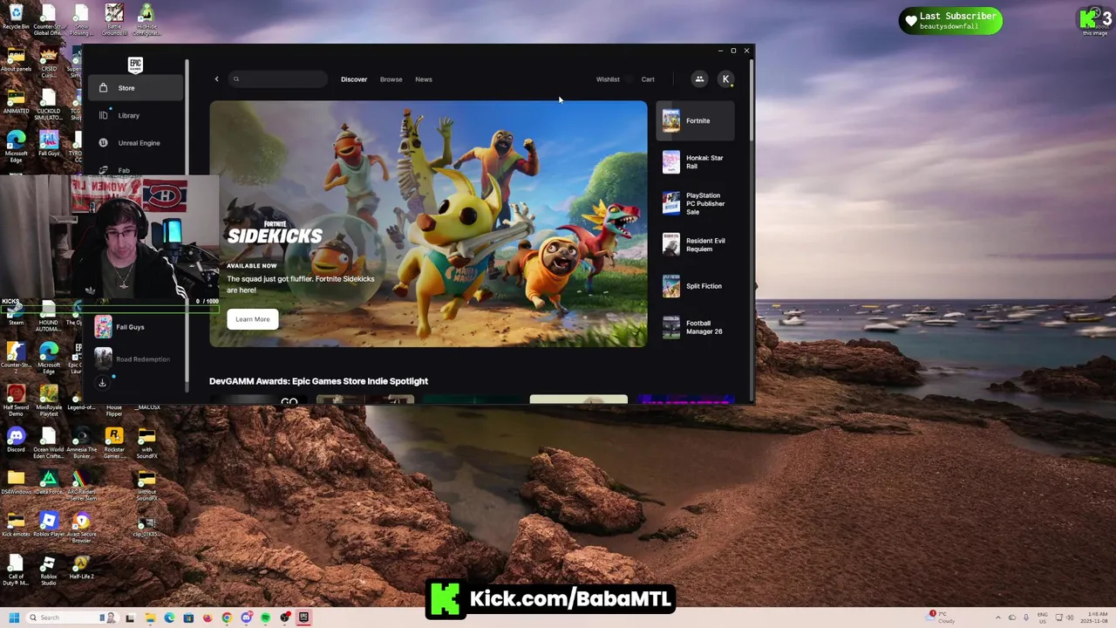Switch to the News tab

pos(423,79)
